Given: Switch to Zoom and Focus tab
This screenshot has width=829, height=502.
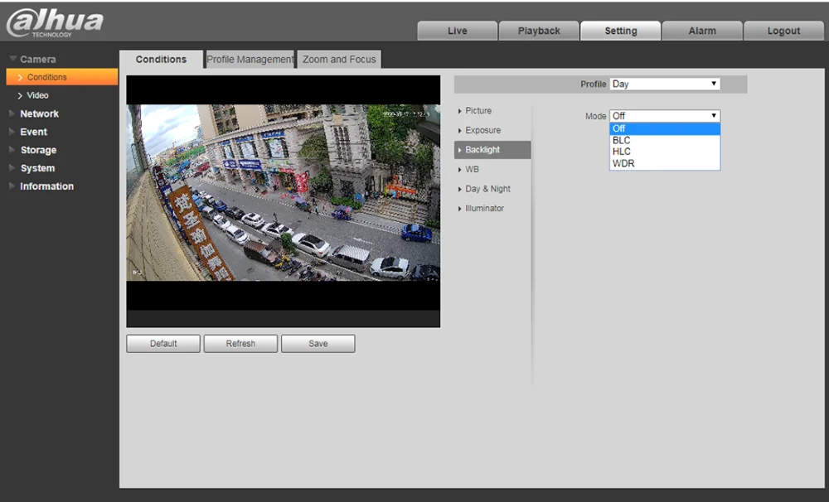Looking at the screenshot, I should point(339,60).
